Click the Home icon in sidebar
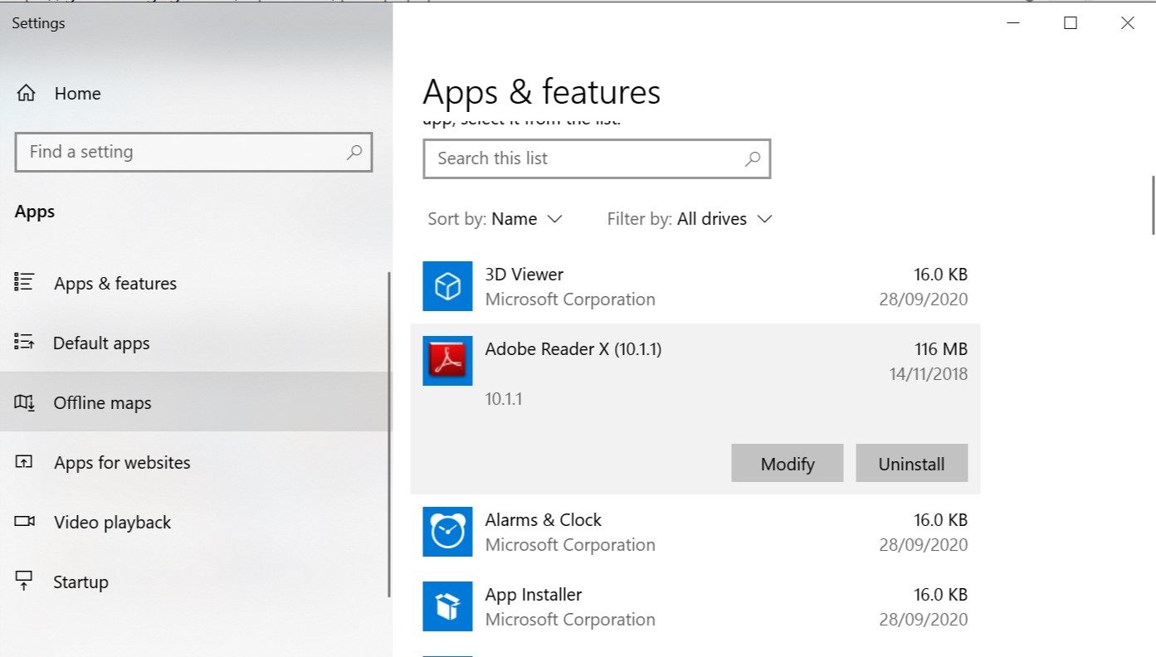 [26, 94]
